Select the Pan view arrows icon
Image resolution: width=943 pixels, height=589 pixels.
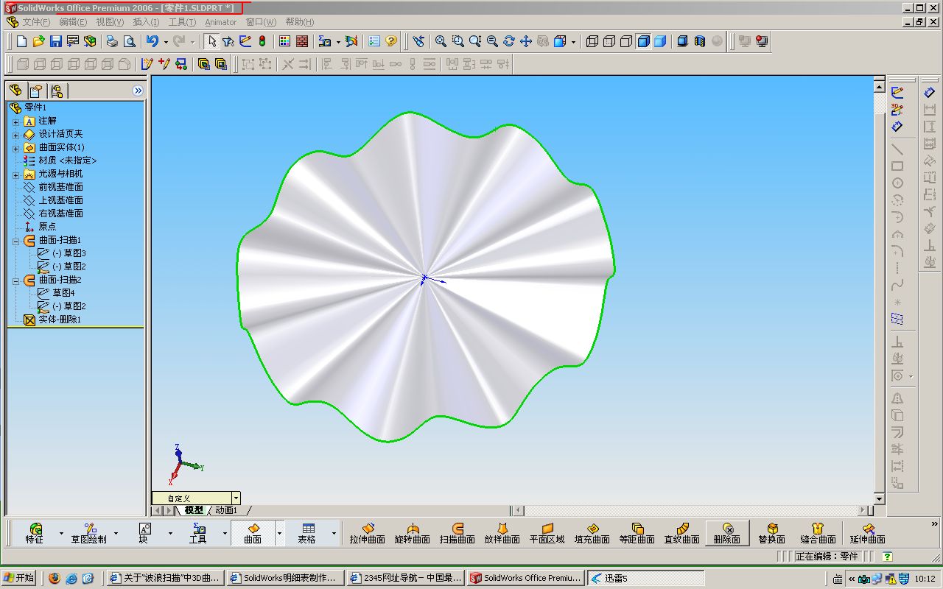pos(525,42)
